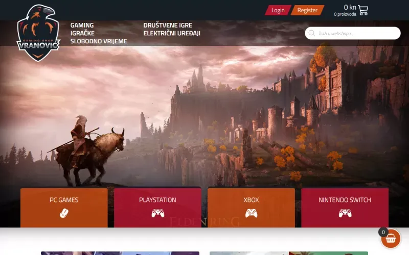Screen dimensions: 409x255
Task: Click the magnifier icon in search bar
Action: (x=311, y=34)
